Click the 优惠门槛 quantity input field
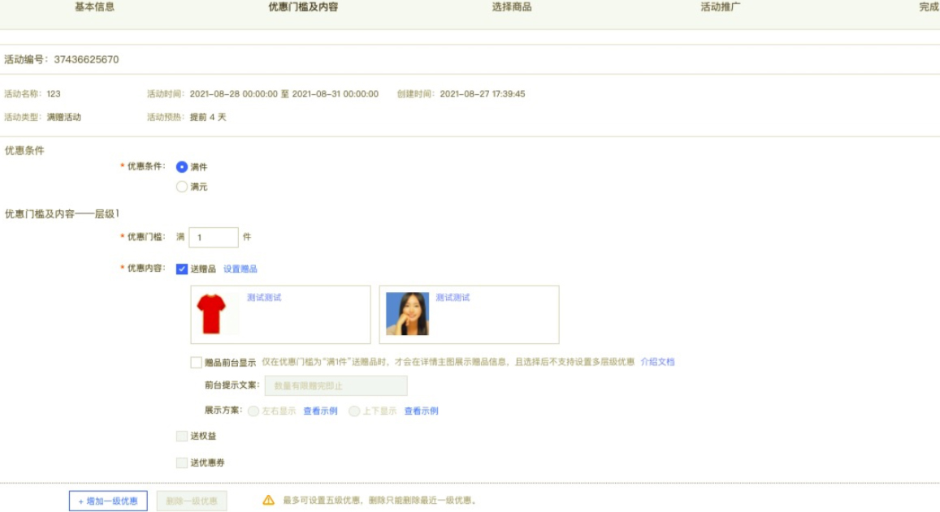This screenshot has height=512, width=940. click(x=214, y=238)
